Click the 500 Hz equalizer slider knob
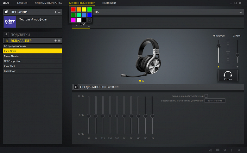The width and height of the screenshot is (247, 153). (117, 116)
